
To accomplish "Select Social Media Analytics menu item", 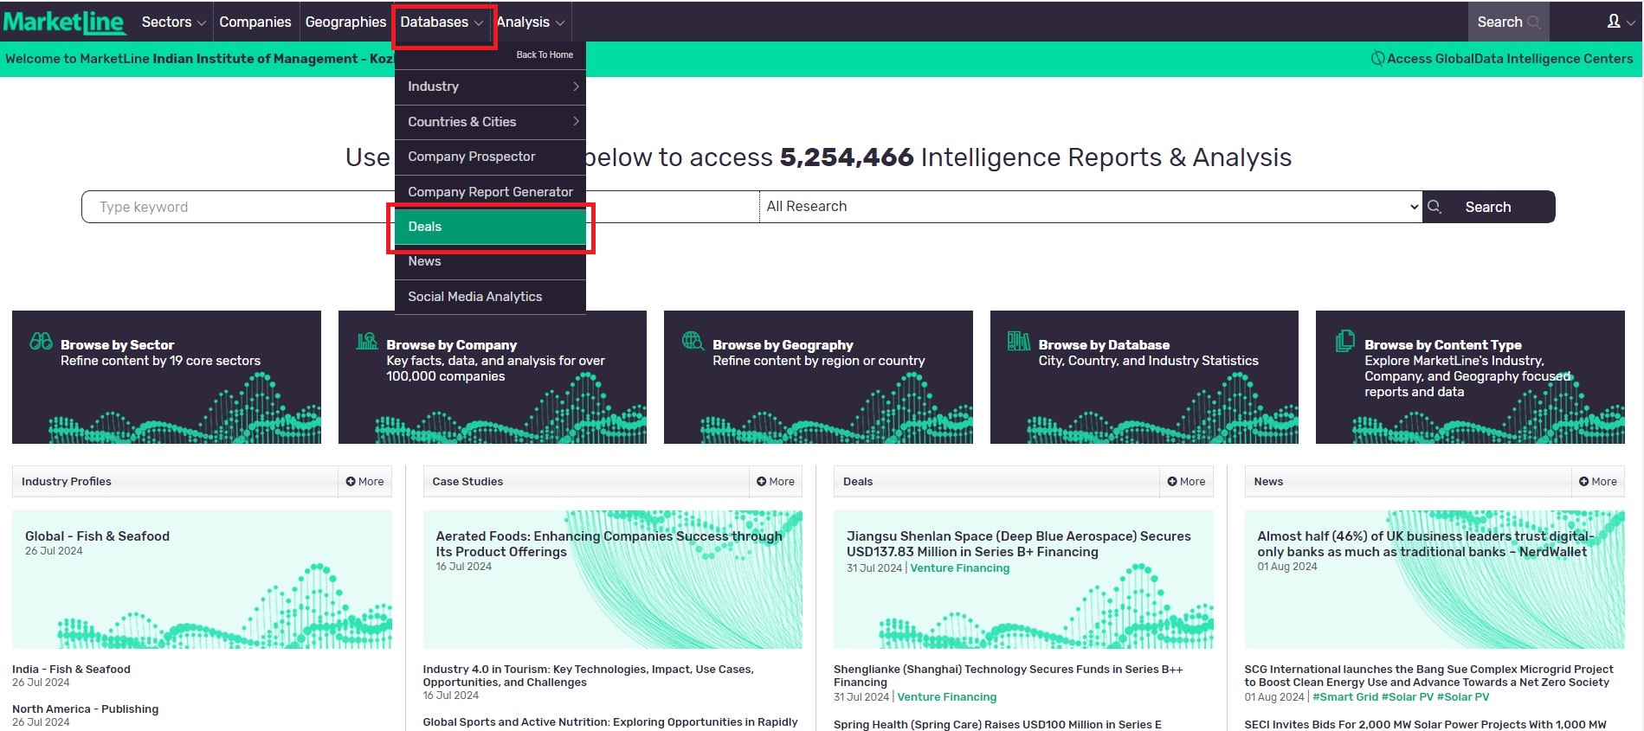I will click(475, 297).
